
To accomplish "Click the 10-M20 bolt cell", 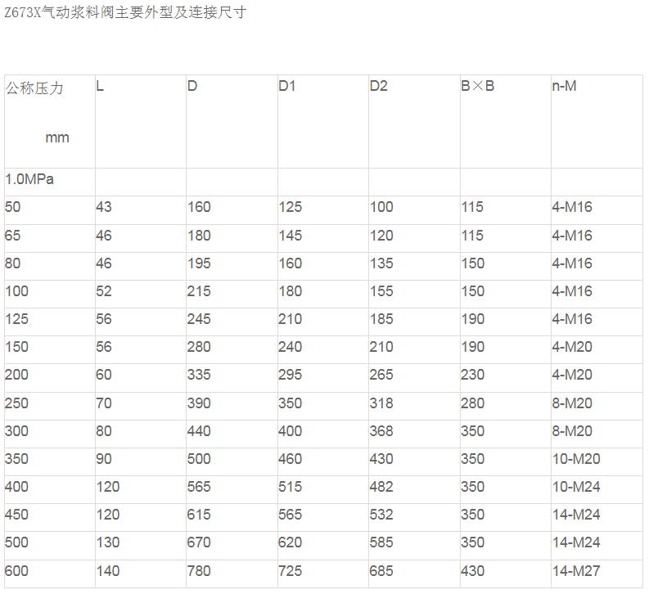I will (x=576, y=459).
